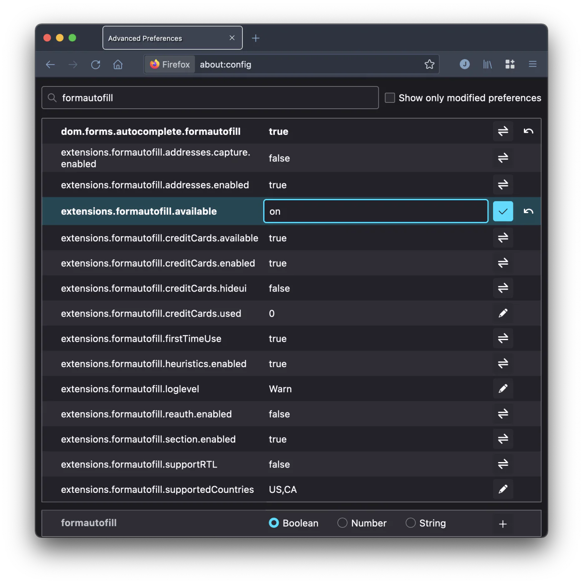583x584 pixels.
Task: Click extensions.formautofill.firstTimeUse name
Action: coord(141,339)
